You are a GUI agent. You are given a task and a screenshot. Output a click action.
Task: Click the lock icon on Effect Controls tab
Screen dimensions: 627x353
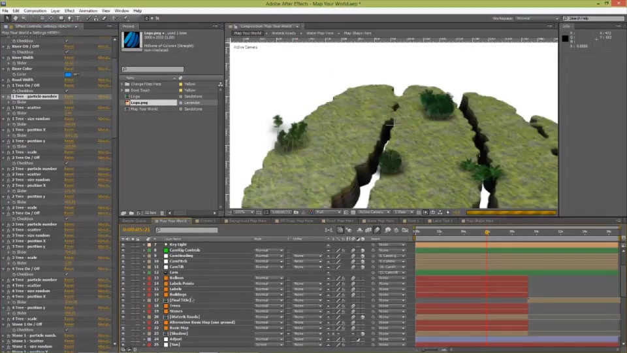pos(11,26)
